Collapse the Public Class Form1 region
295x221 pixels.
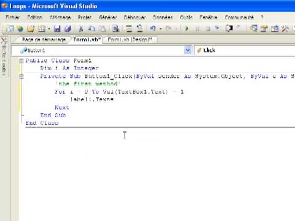click(x=22, y=61)
